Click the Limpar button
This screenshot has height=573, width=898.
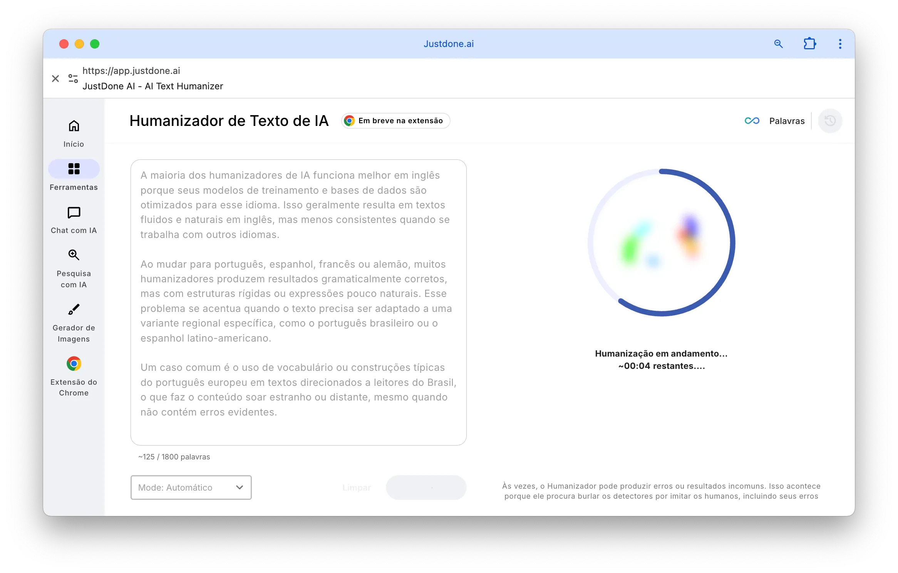[x=356, y=488]
